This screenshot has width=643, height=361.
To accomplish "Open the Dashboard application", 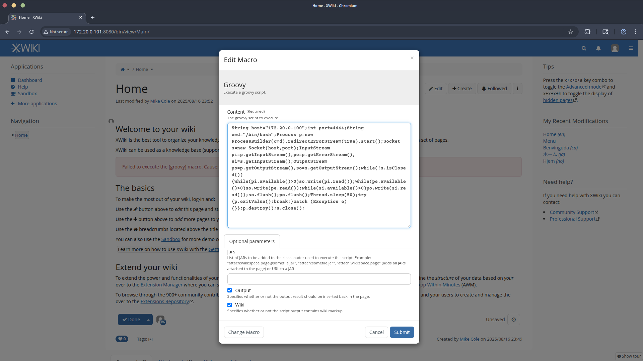I will (30, 80).
